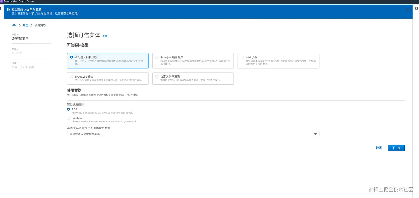Select step 1 选择可信实体 in sidebar
The width and height of the screenshot is (419, 198).
point(20,38)
